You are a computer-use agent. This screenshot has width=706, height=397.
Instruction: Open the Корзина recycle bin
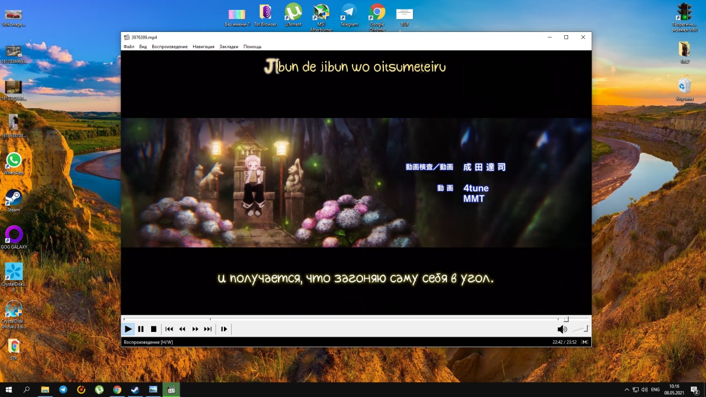click(x=684, y=89)
